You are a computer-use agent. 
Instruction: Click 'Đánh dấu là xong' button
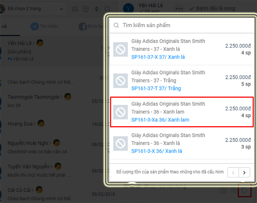coord(212,8)
